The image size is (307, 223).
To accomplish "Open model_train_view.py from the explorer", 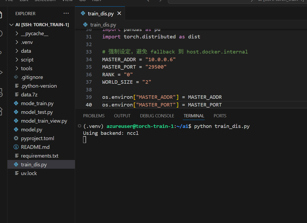I will click(x=44, y=121).
